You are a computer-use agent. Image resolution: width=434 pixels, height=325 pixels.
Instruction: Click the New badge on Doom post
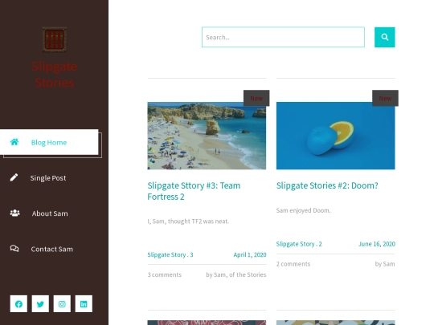point(385,98)
